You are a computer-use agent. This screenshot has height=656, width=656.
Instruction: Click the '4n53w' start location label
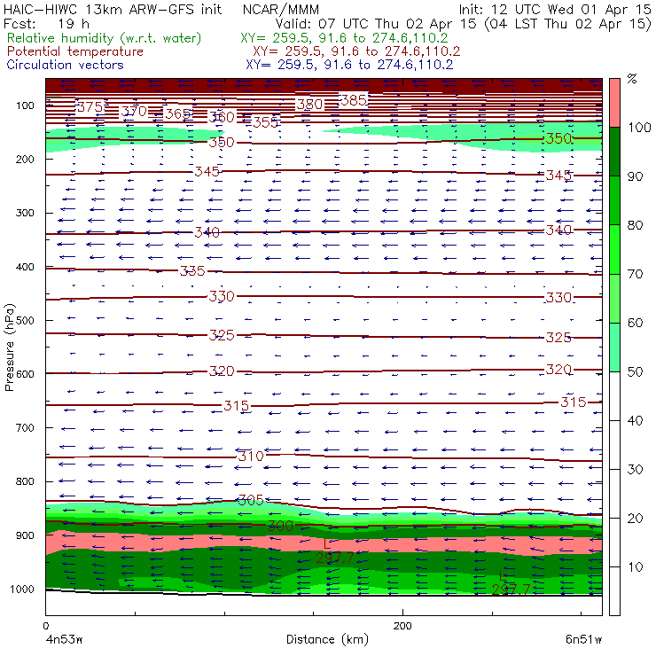65,640
